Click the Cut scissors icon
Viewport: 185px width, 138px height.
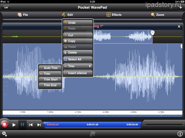click(x=66, y=35)
